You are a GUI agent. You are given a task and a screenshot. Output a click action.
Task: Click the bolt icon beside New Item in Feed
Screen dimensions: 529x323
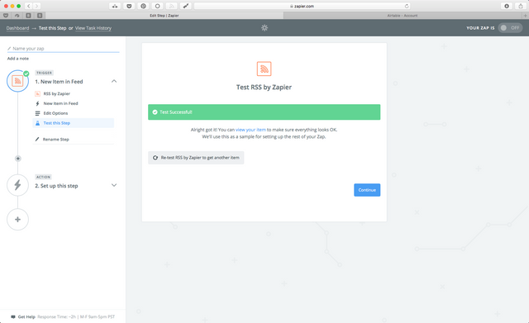(x=37, y=103)
